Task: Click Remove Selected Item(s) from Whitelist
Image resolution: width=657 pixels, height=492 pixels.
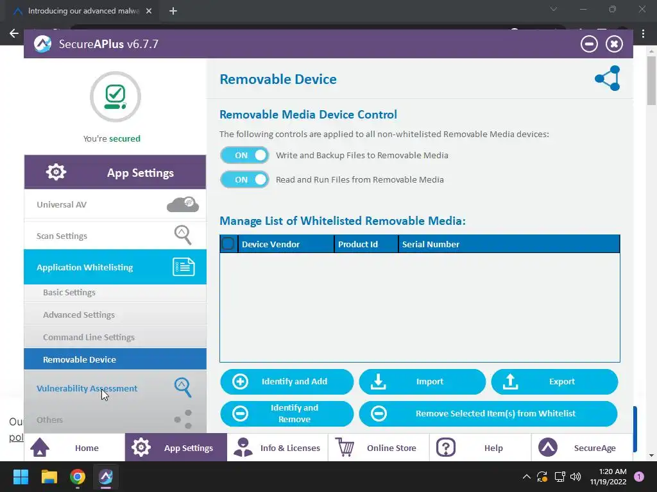Action: [488, 414]
